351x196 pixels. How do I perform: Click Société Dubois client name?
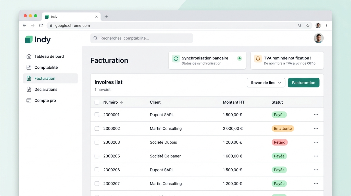pyautogui.click(x=163, y=142)
